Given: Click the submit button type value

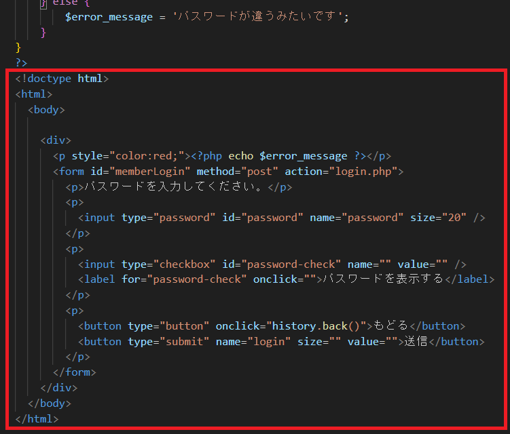Looking at the screenshot, I should [x=184, y=342].
